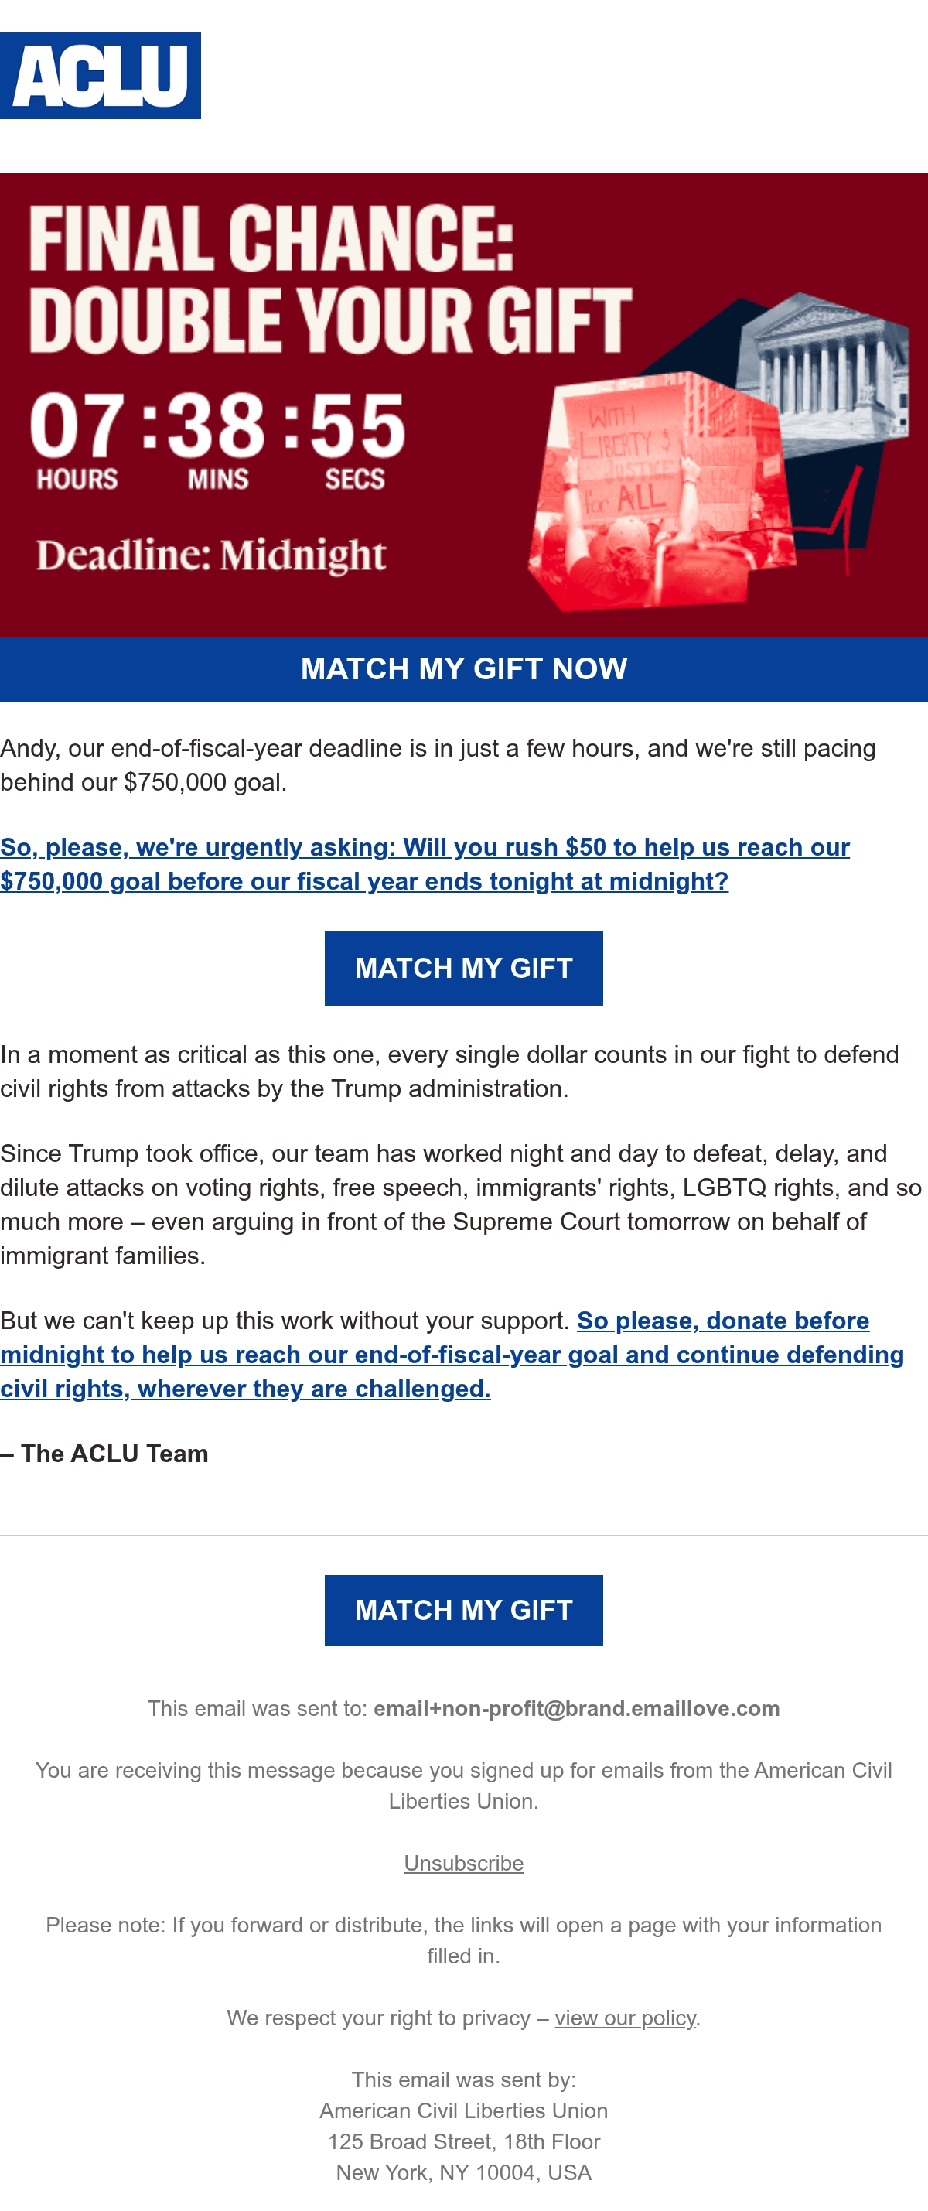Image resolution: width=928 pixels, height=2211 pixels.
Task: Click the first MATCH MY GIFT button
Action: 464,968
